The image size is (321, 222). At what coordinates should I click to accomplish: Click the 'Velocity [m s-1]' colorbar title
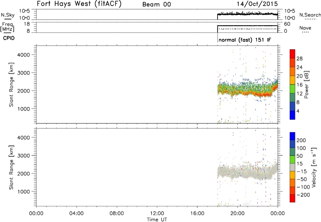pyautogui.click(x=314, y=167)
